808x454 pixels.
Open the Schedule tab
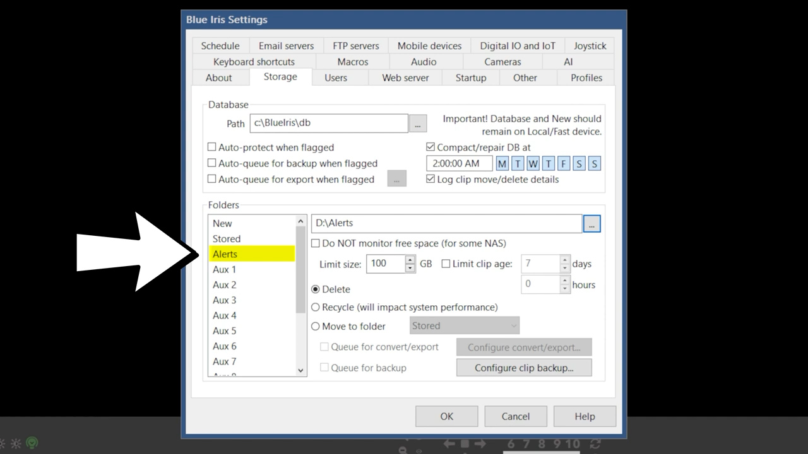tap(220, 45)
